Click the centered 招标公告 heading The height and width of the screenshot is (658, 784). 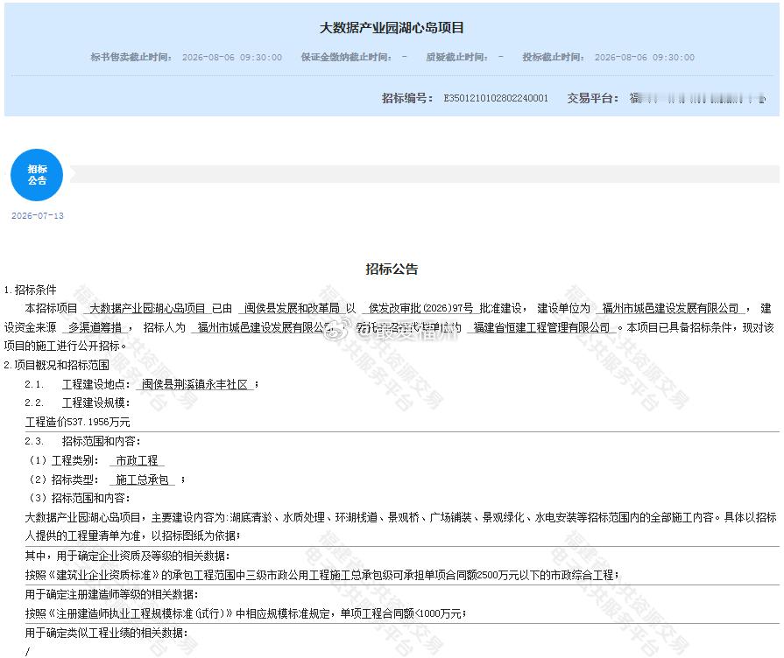tap(392, 269)
